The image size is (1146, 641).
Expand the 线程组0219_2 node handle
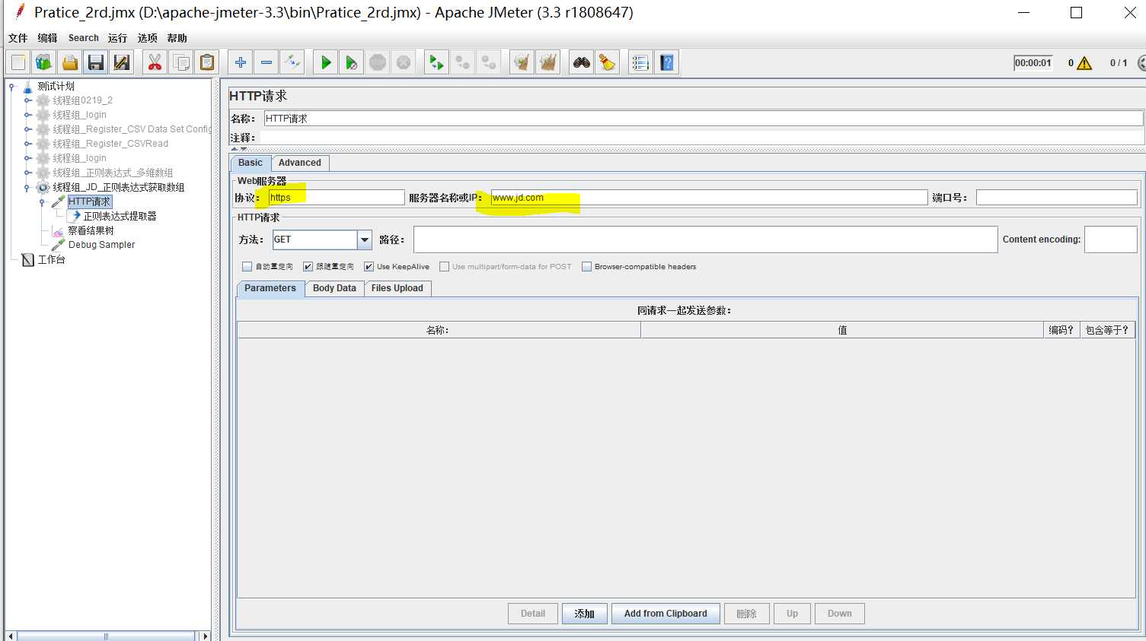tap(27, 100)
